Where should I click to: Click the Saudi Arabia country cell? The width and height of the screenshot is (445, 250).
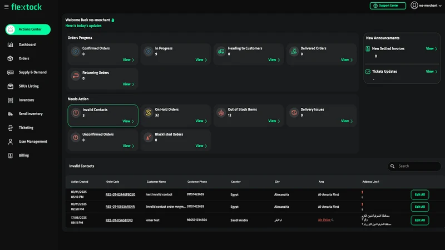tap(239, 220)
